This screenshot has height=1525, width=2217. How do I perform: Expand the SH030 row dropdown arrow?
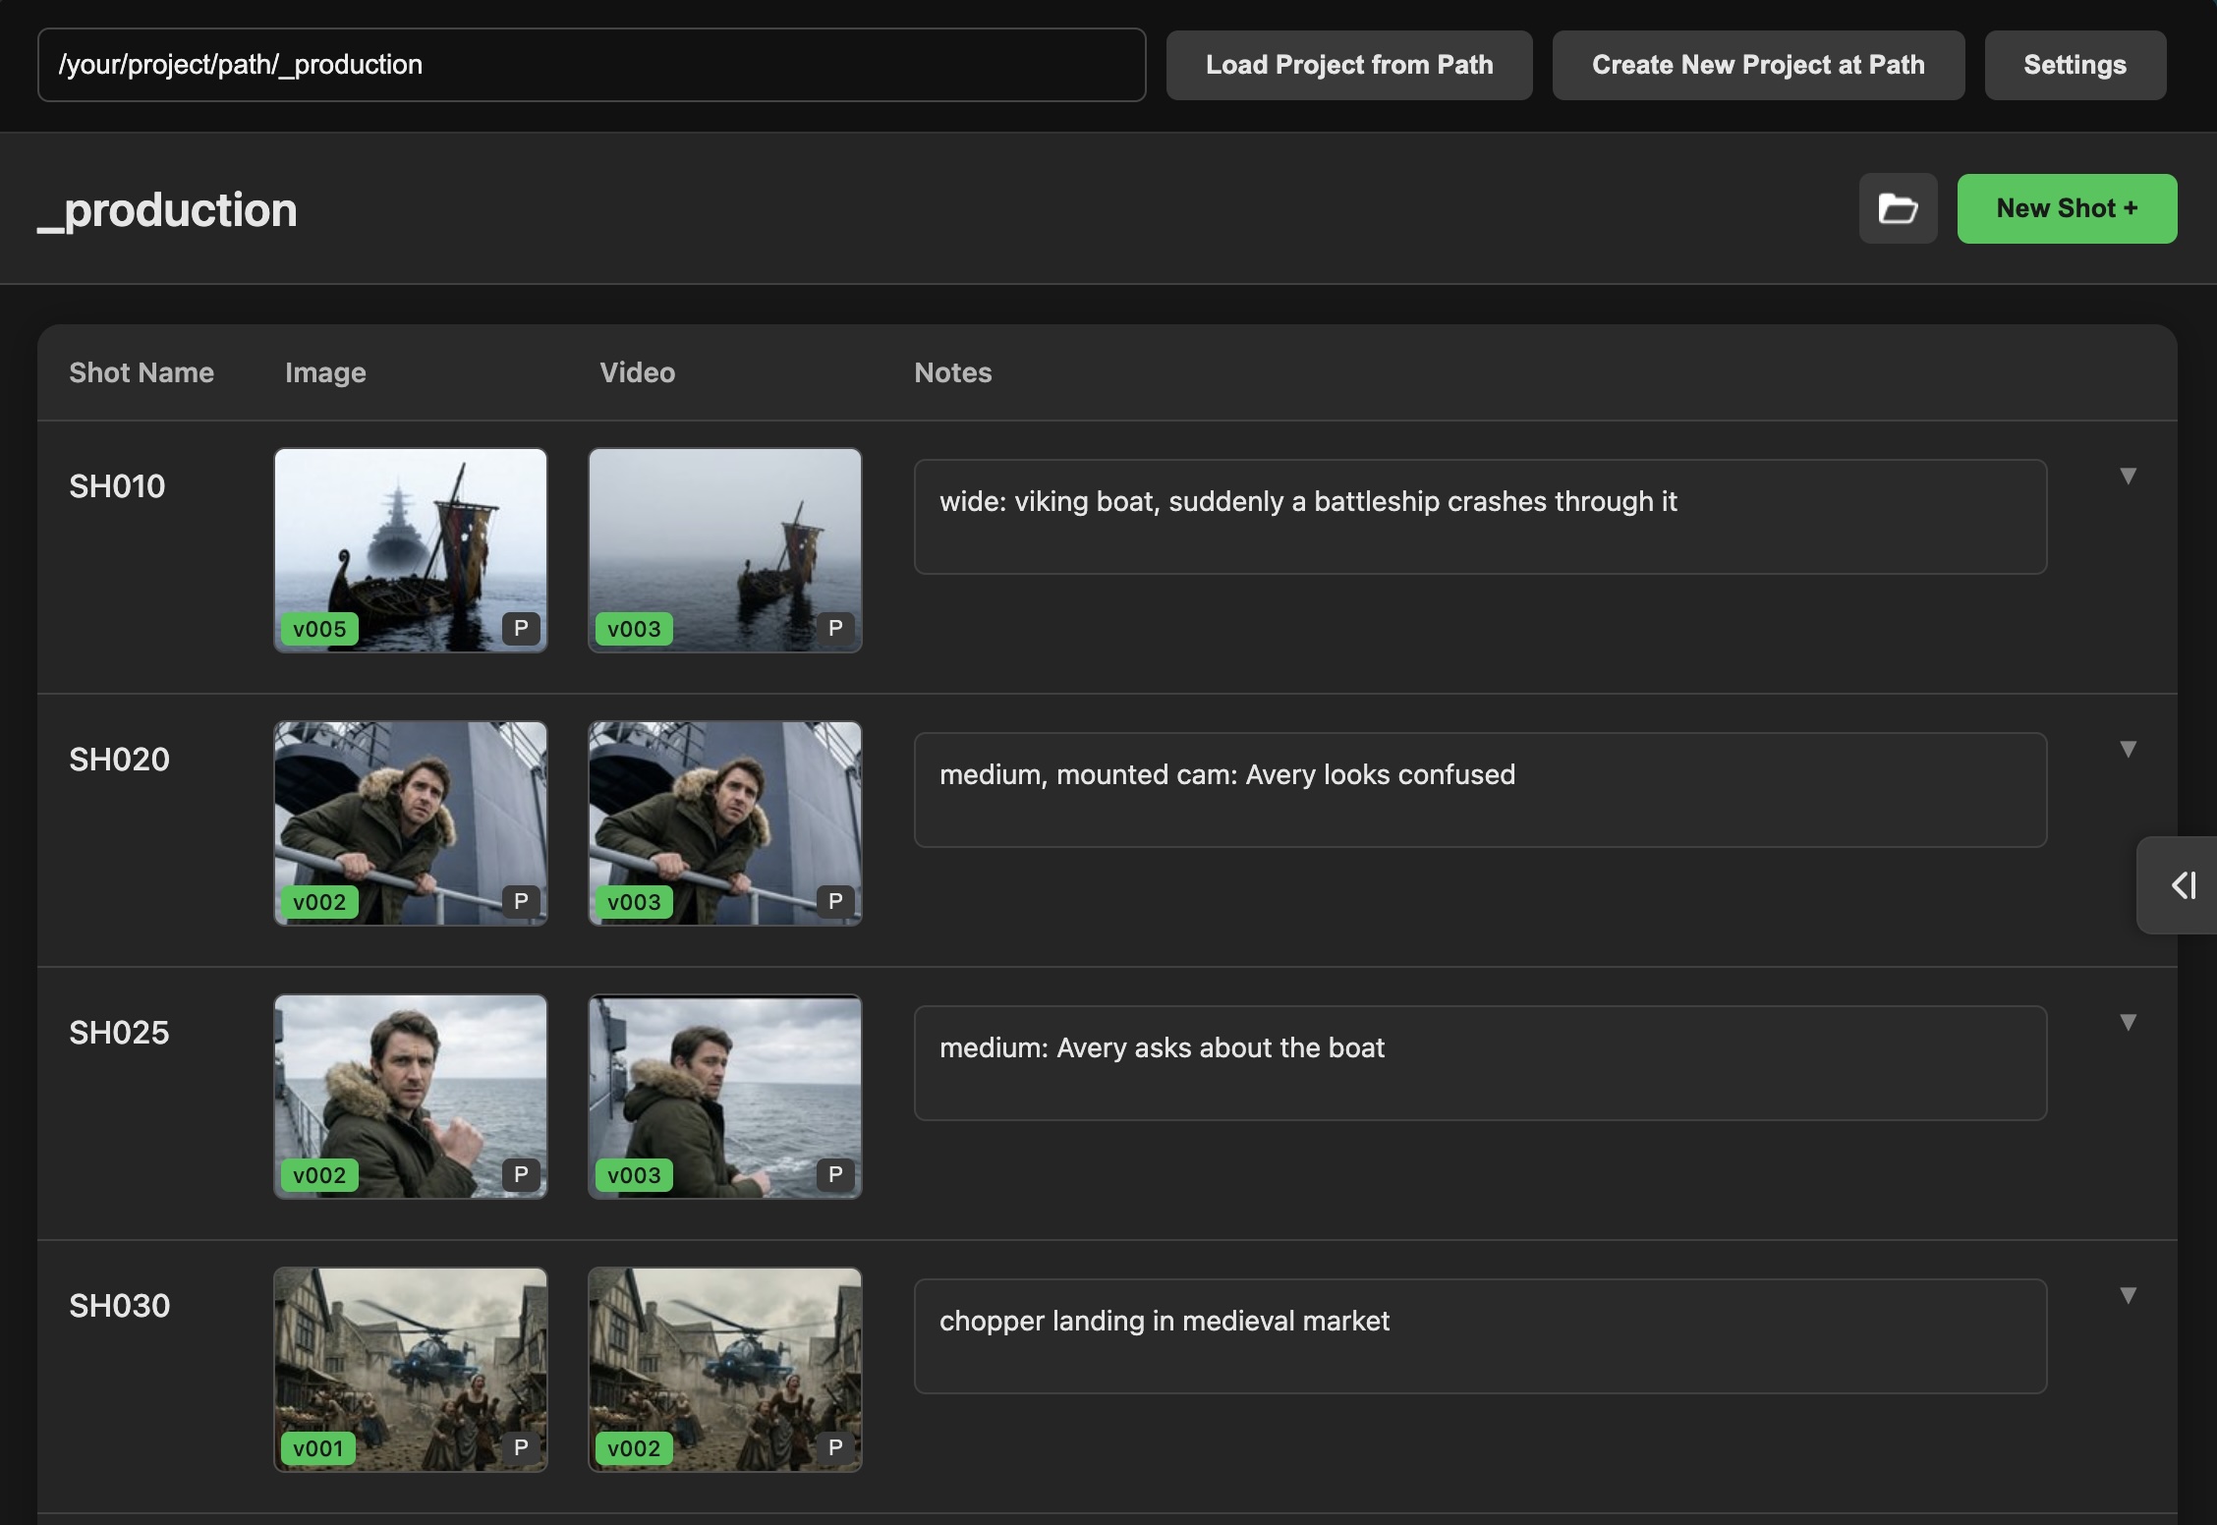point(2128,1296)
